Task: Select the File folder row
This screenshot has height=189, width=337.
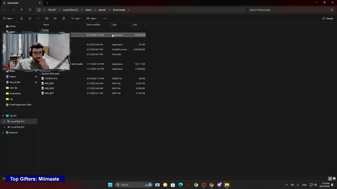Action: click(93, 54)
